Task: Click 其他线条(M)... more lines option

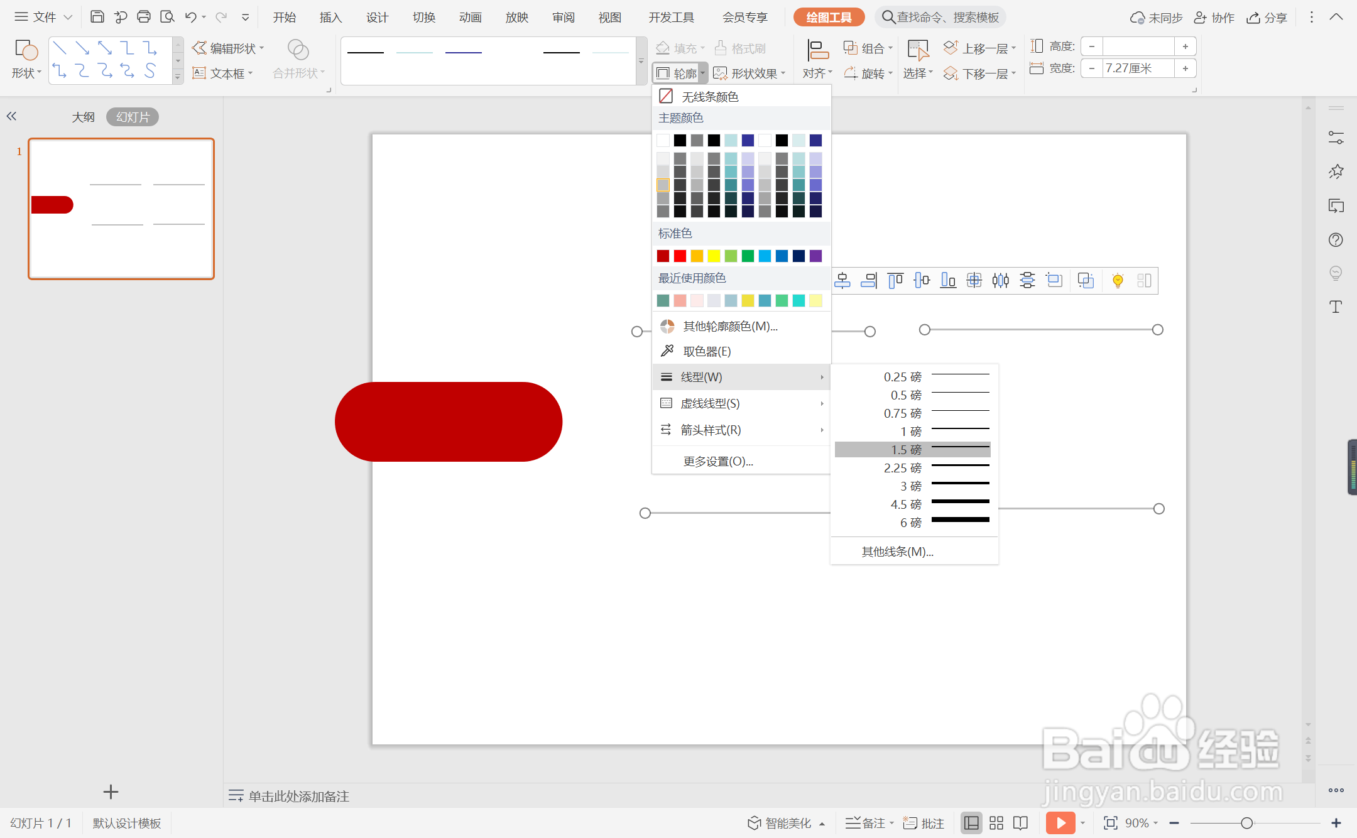Action: click(x=898, y=551)
